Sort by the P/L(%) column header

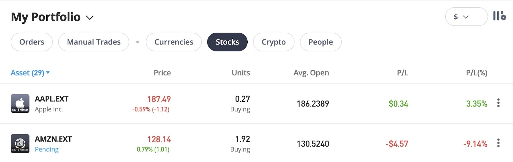(x=477, y=73)
